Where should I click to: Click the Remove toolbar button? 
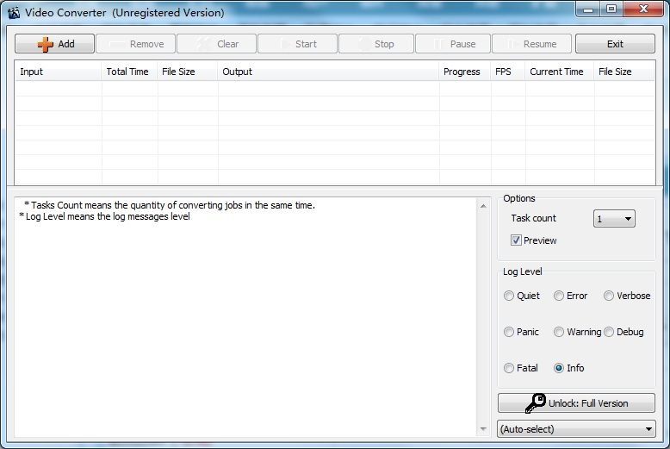pos(135,44)
